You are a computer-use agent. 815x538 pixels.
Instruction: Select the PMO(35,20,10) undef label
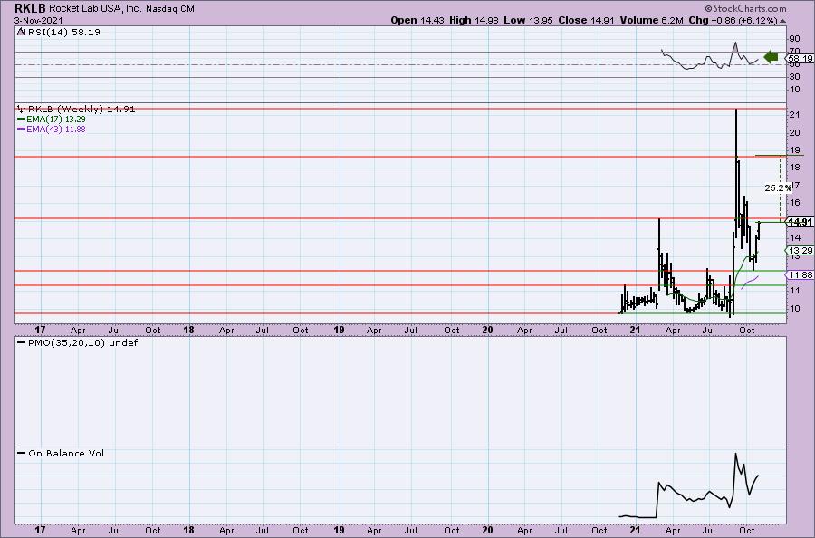click(x=82, y=343)
